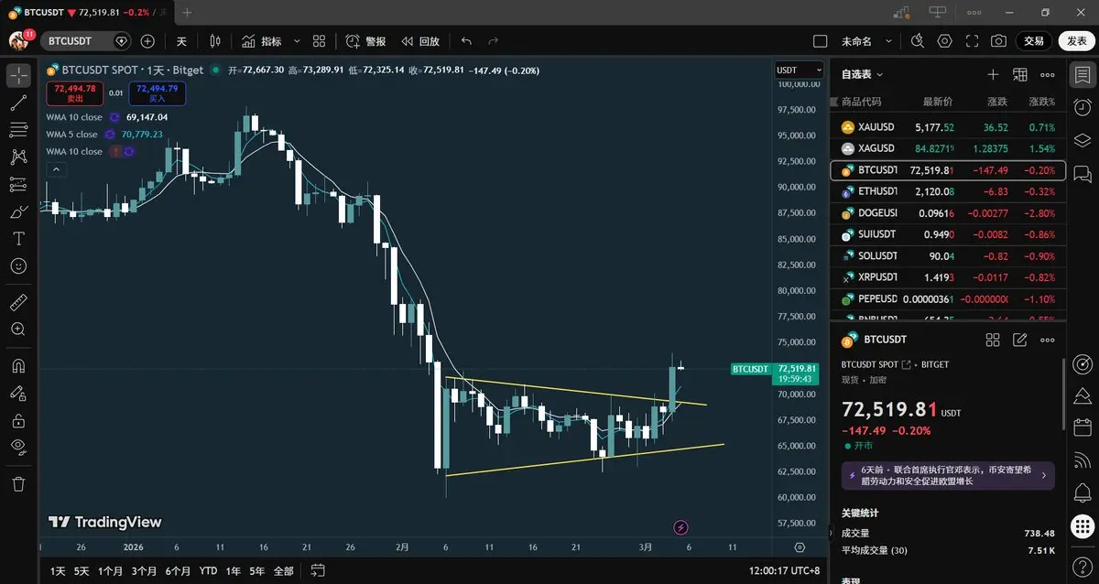Toggle the layout select square checkbox
1099x584 pixels.
821,41
